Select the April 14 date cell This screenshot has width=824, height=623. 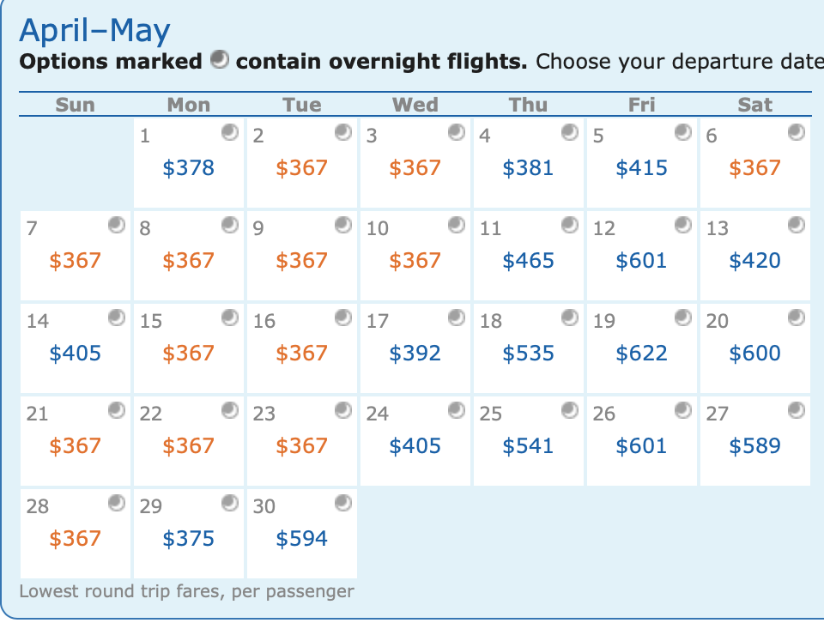tap(76, 348)
